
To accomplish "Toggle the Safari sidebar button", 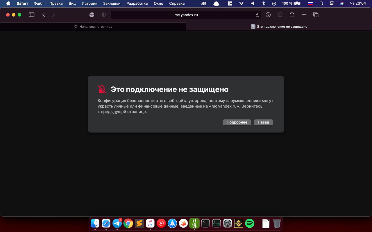I will point(31,15).
